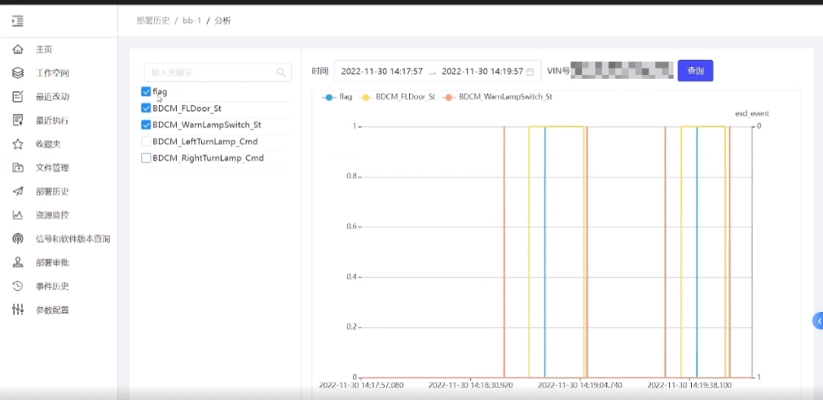
Task: Uncheck the flag checkbox
Action: [x=146, y=92]
